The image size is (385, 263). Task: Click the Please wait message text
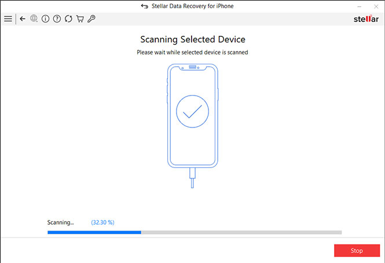tap(192, 52)
